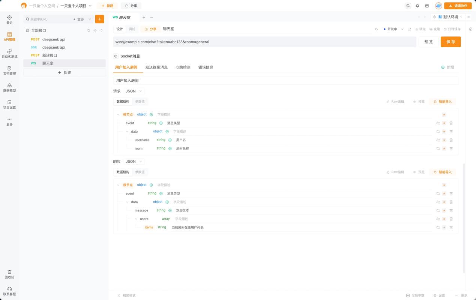
Task: Open 联系客服 customer support
Action: pyautogui.click(x=9, y=291)
